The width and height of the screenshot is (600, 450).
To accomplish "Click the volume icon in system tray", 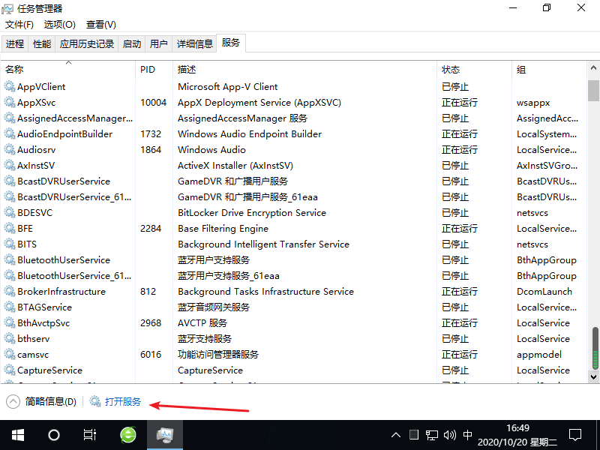I will click(x=449, y=435).
